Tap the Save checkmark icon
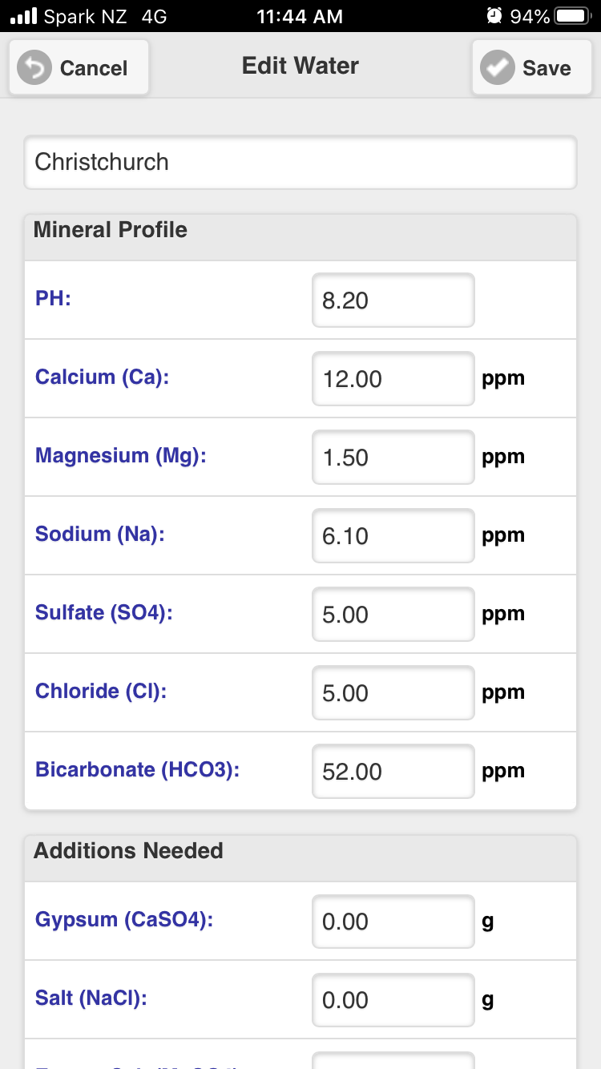The height and width of the screenshot is (1069, 601). click(498, 68)
